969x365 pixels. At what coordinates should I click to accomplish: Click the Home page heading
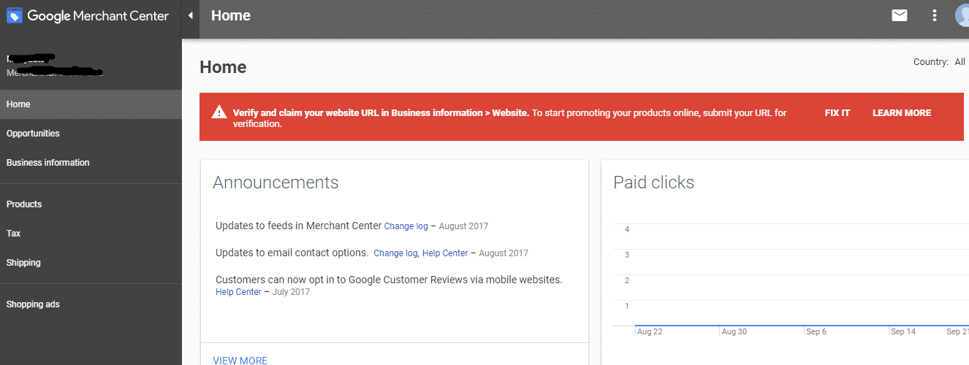click(x=223, y=67)
